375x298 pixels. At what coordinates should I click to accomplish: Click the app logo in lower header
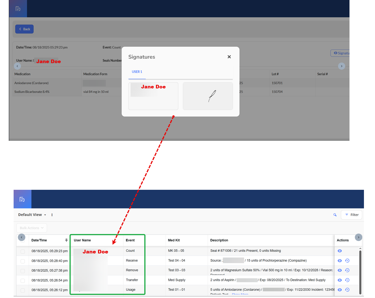point(22,199)
